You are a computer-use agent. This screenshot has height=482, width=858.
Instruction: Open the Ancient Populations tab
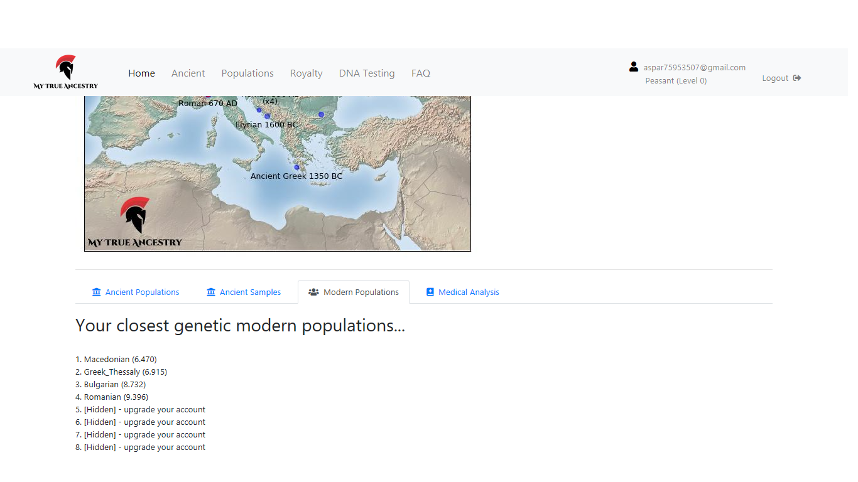click(x=136, y=292)
